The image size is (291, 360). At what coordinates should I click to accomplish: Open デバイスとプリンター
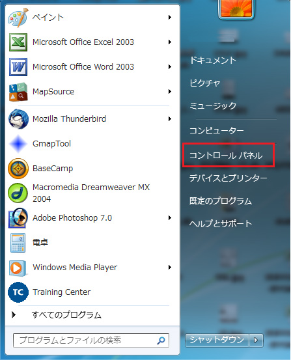click(229, 178)
